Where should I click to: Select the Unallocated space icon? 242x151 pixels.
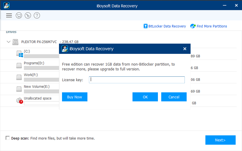(x=20, y=101)
